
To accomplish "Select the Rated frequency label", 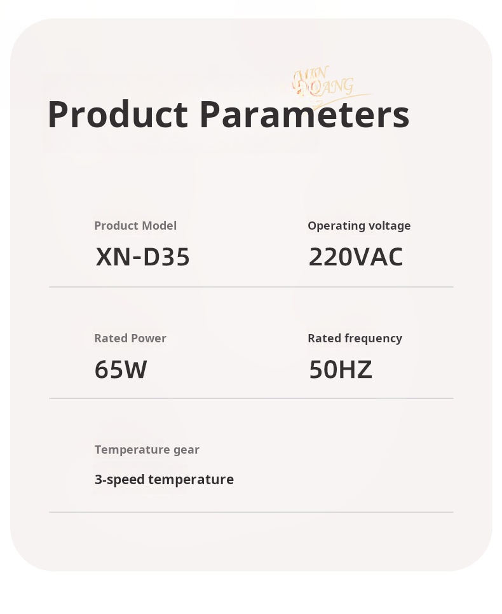I will [x=355, y=338].
